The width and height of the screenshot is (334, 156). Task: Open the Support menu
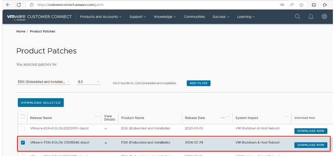click(x=138, y=17)
